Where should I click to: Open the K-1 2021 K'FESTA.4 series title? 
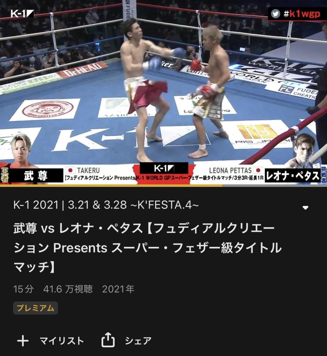(106, 205)
